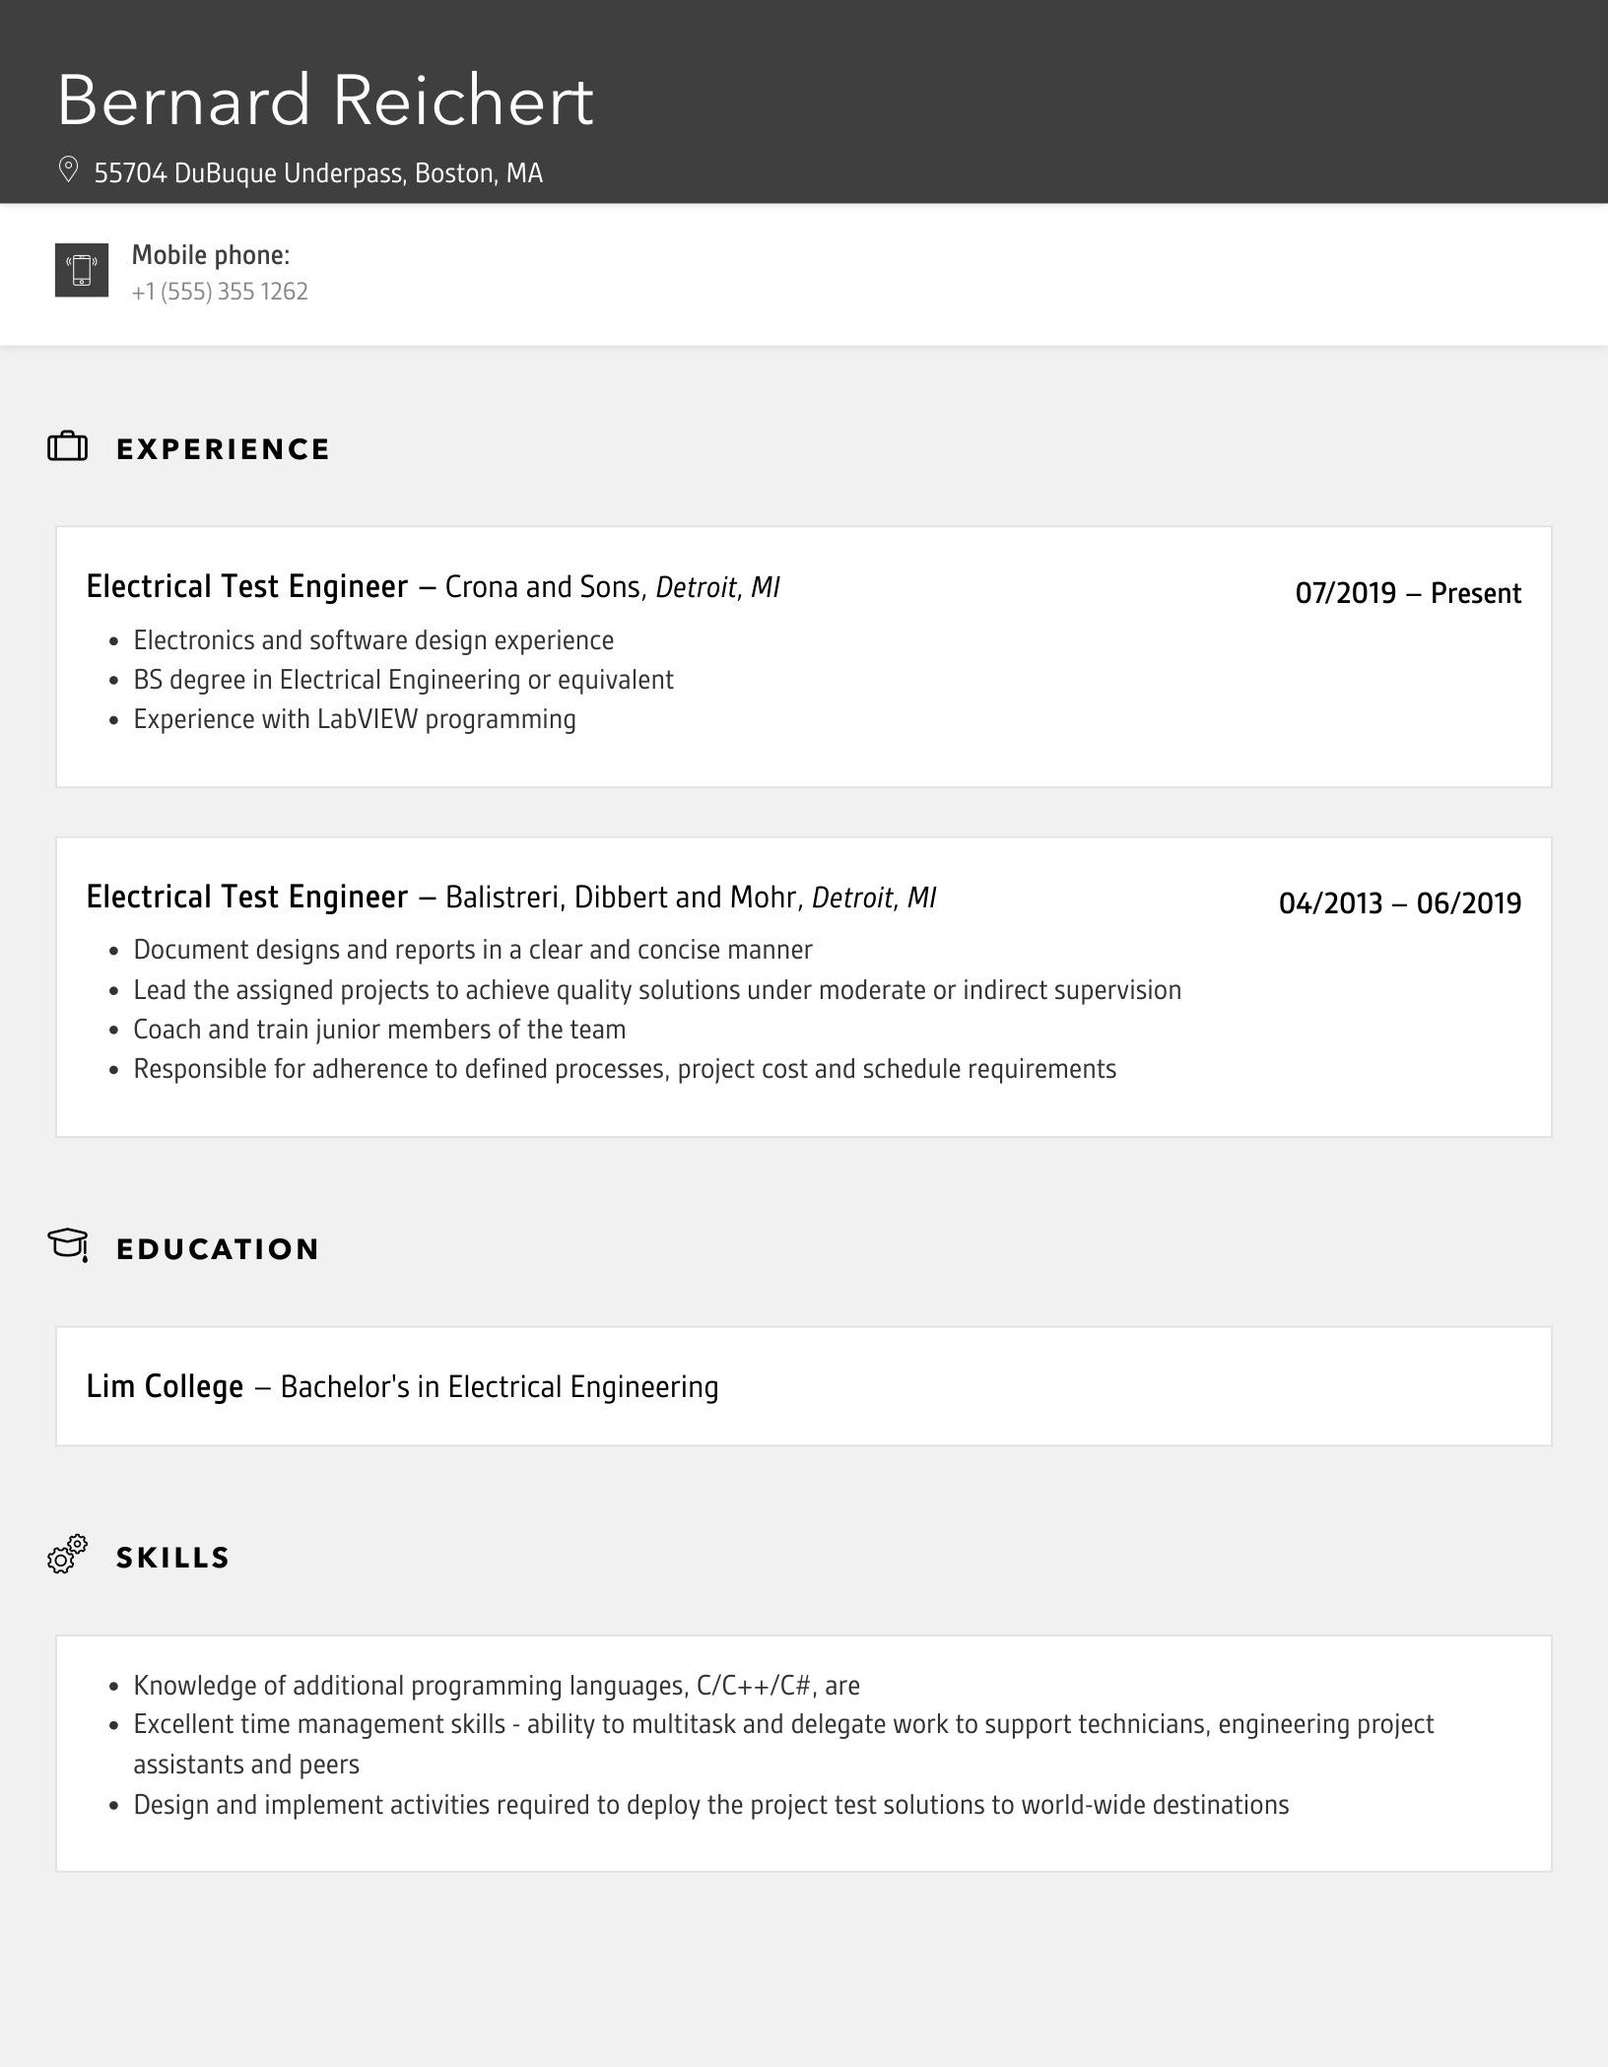Click the location pin icon beside the address

coord(68,170)
